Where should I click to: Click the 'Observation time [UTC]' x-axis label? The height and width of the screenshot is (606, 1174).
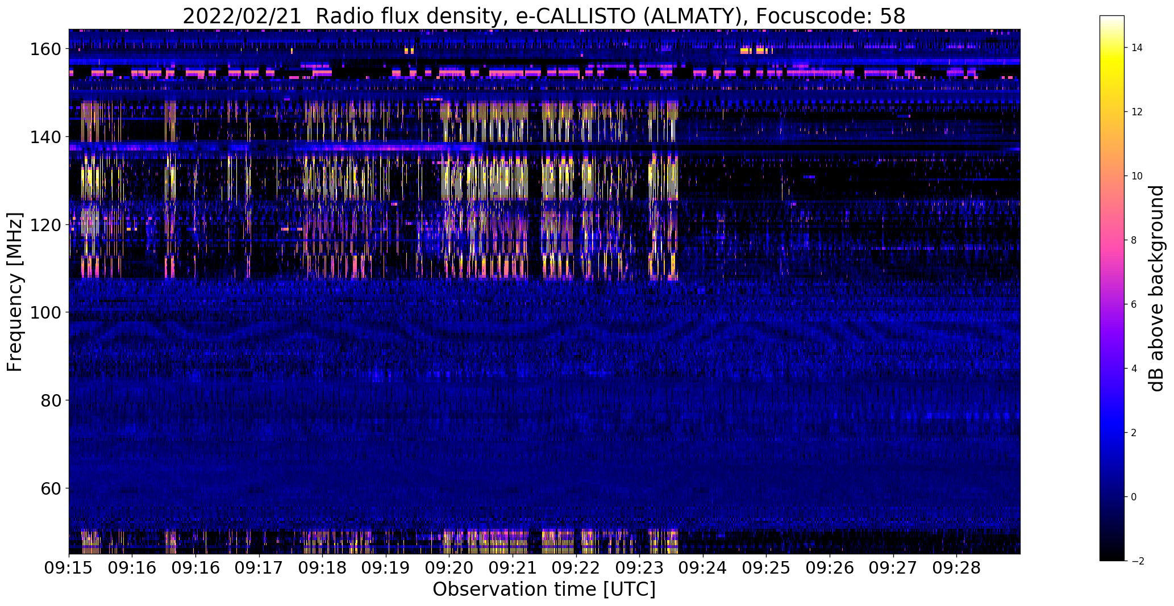click(544, 590)
